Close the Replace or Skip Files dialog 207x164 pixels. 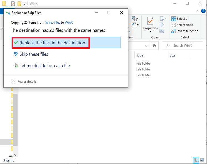(122, 13)
